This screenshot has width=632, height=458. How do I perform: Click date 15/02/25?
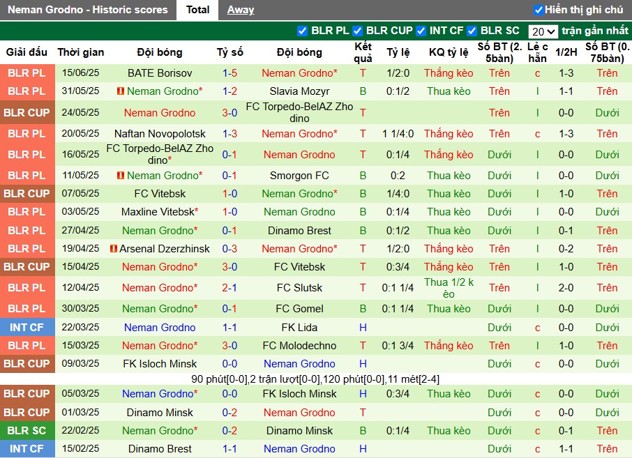(80, 448)
